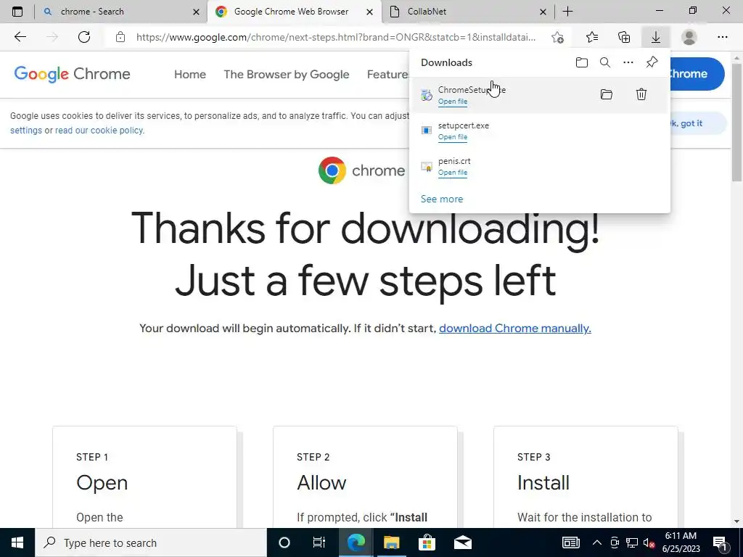Click the network tray icon
The height and width of the screenshot is (557, 743).
tap(632, 542)
